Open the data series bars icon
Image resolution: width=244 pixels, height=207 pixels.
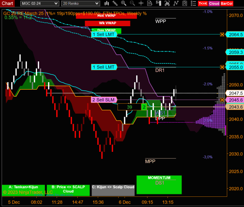point(167,3)
